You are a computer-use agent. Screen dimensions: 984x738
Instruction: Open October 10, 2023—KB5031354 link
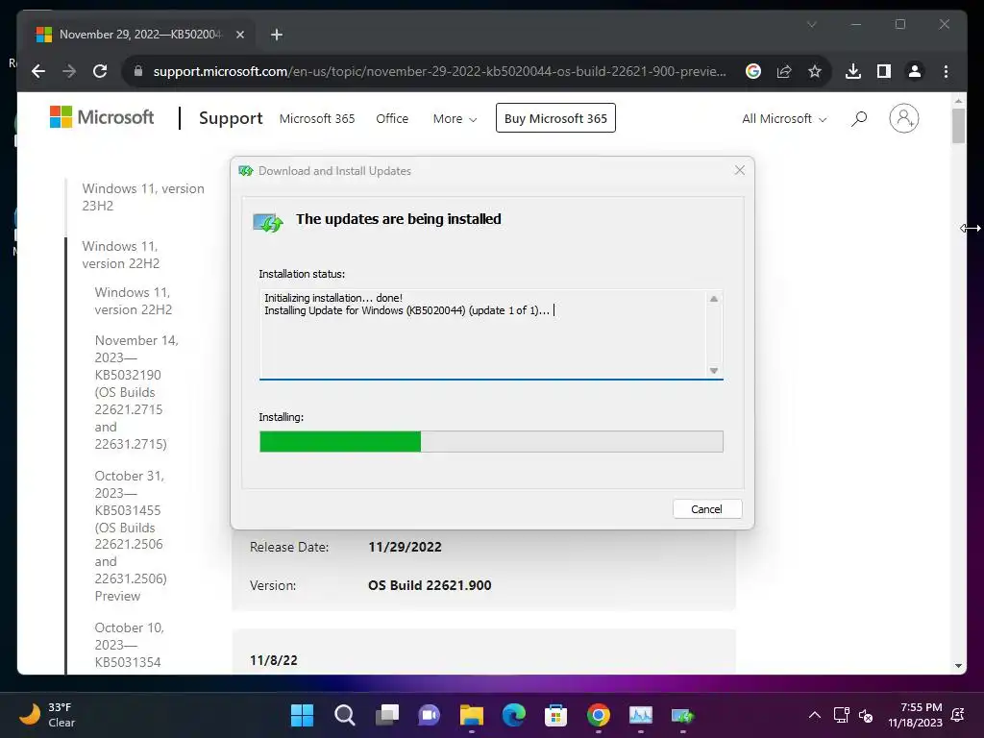(130, 645)
